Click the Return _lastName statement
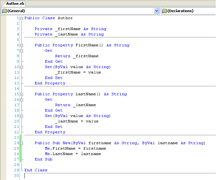 point(76,105)
